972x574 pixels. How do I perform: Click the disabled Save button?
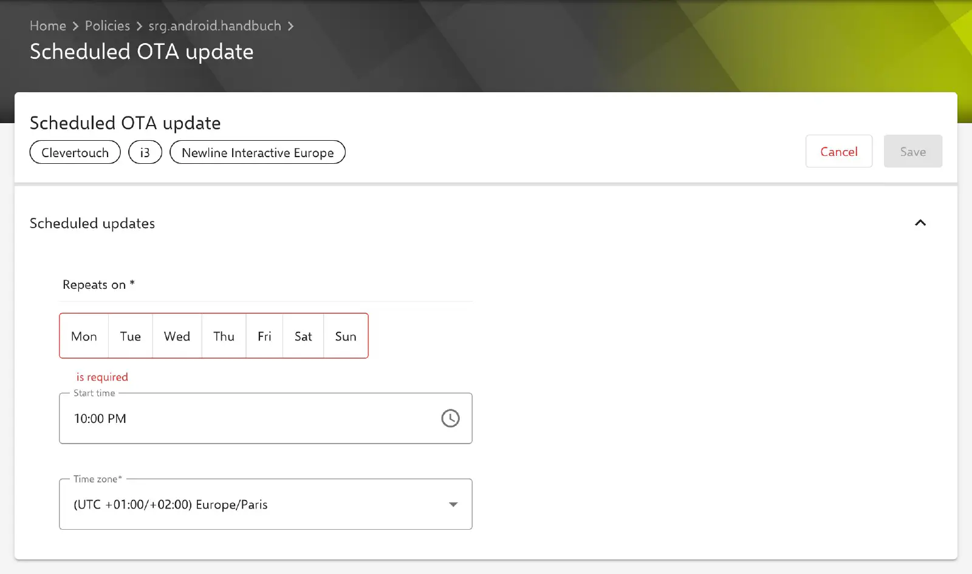tap(913, 151)
